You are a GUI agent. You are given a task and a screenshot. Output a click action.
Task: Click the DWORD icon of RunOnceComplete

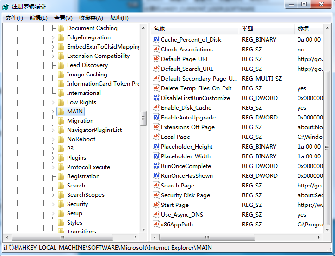(156, 166)
